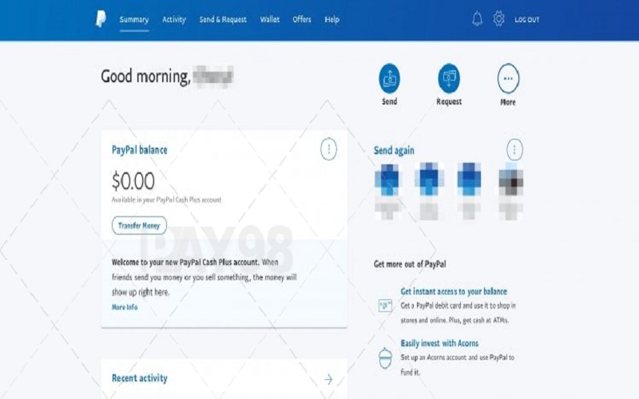Go to the Summary tab

tap(134, 19)
